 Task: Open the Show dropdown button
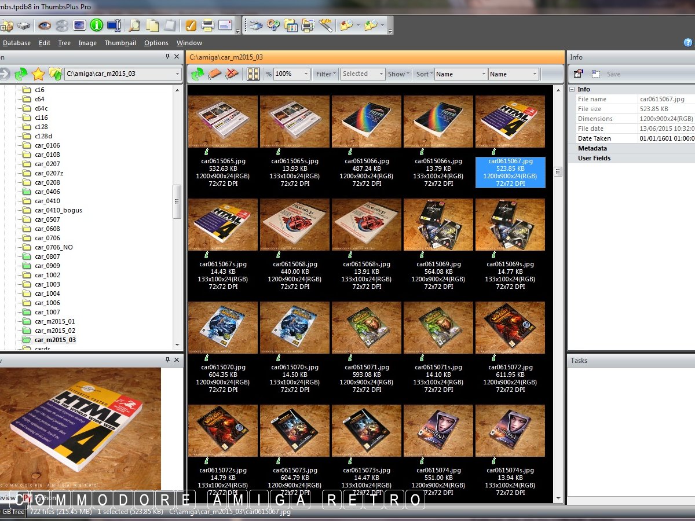398,74
